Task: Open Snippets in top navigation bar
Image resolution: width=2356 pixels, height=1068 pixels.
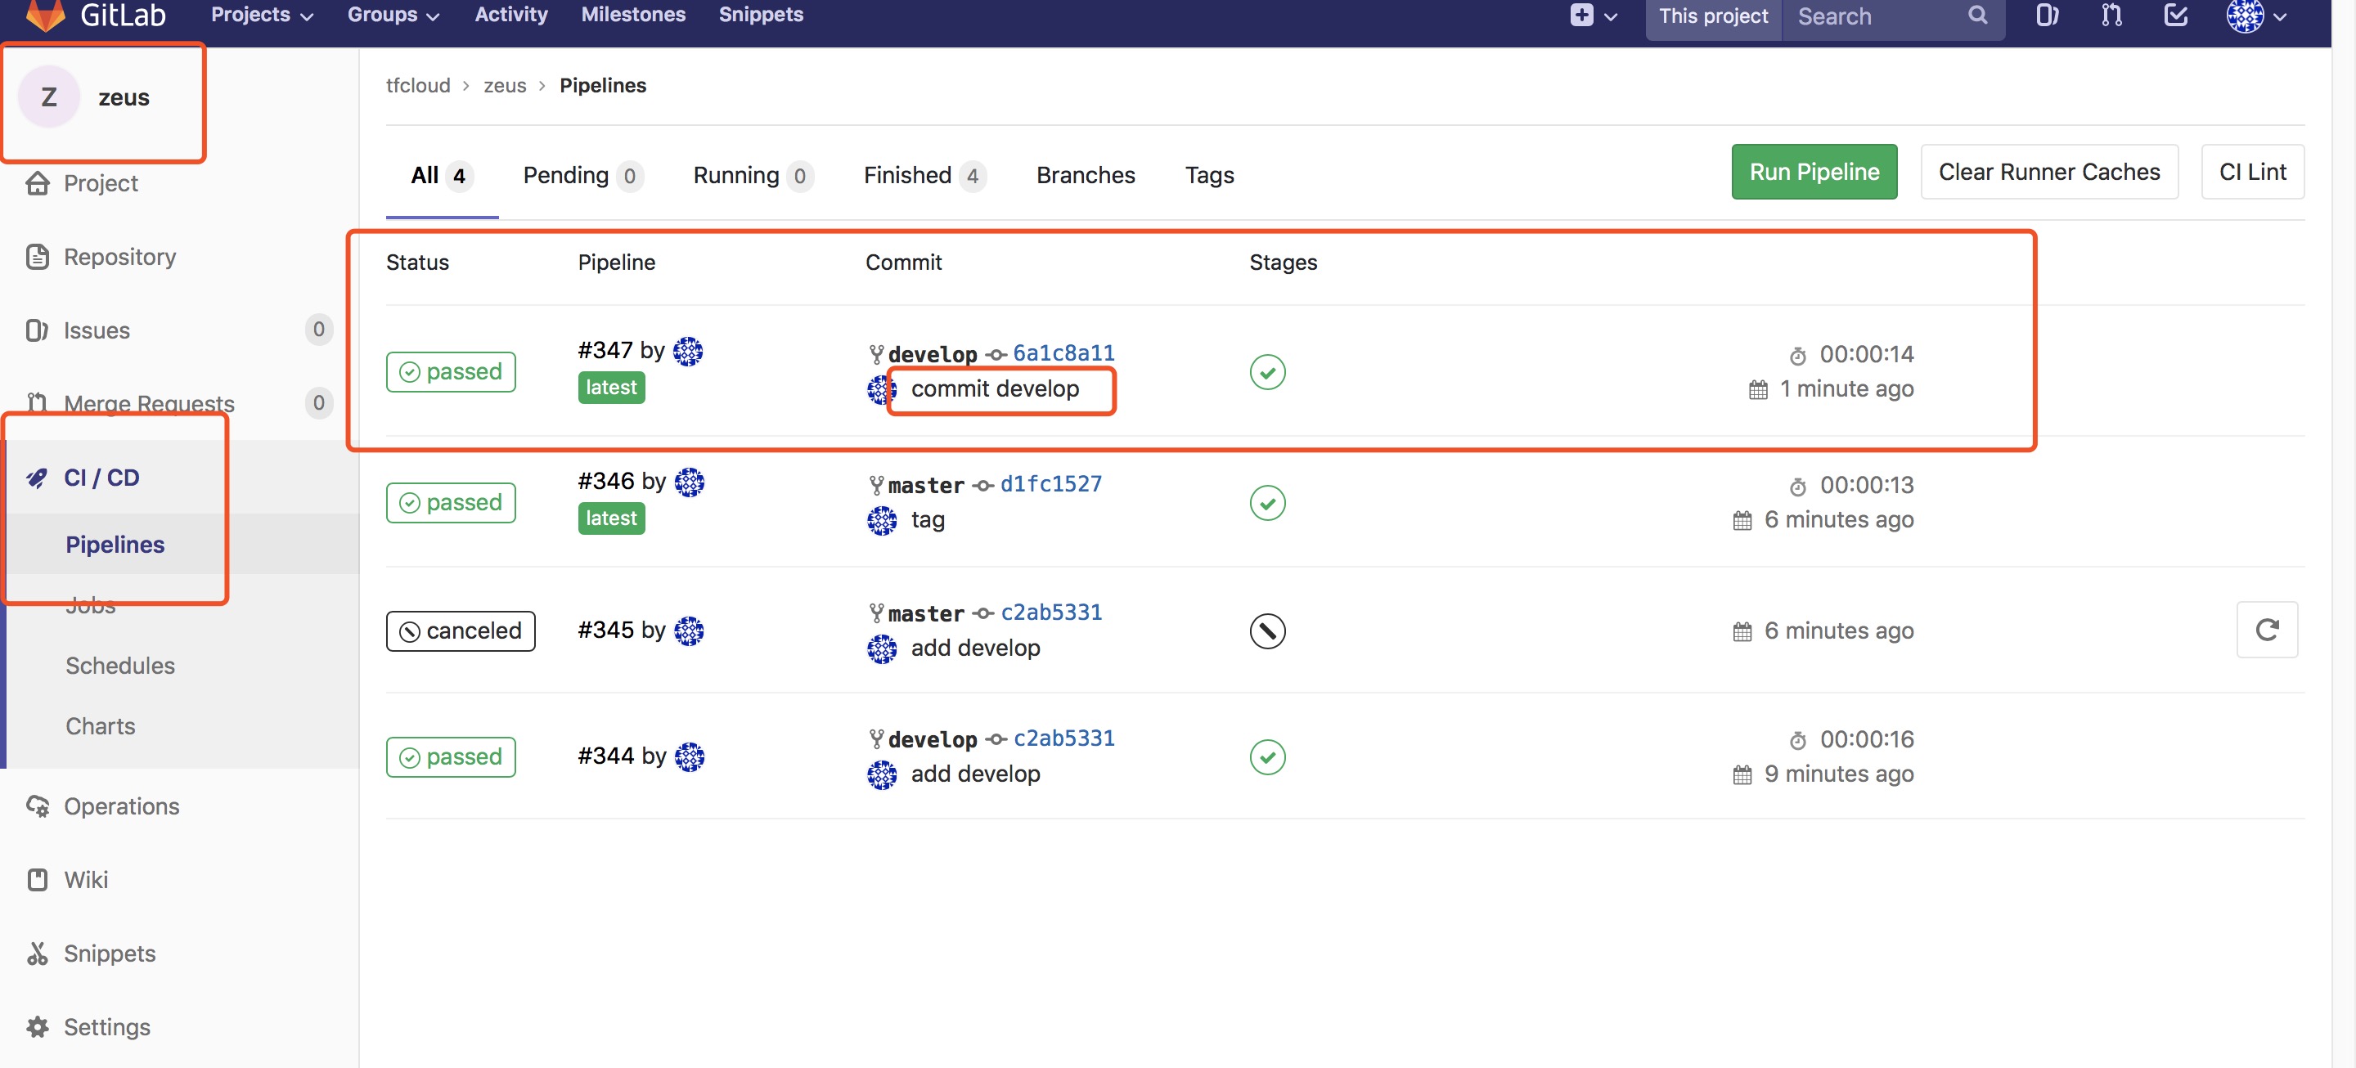Action: (761, 15)
